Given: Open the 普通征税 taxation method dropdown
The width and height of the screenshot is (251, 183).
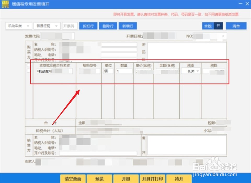Looking at the screenshot, I should (x=47, y=26).
